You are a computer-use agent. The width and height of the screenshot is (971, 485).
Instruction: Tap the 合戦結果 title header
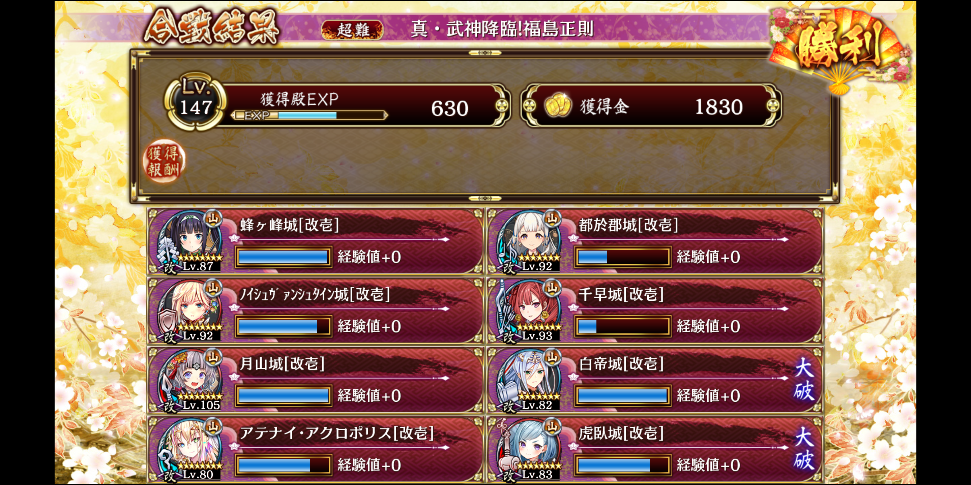tap(212, 26)
